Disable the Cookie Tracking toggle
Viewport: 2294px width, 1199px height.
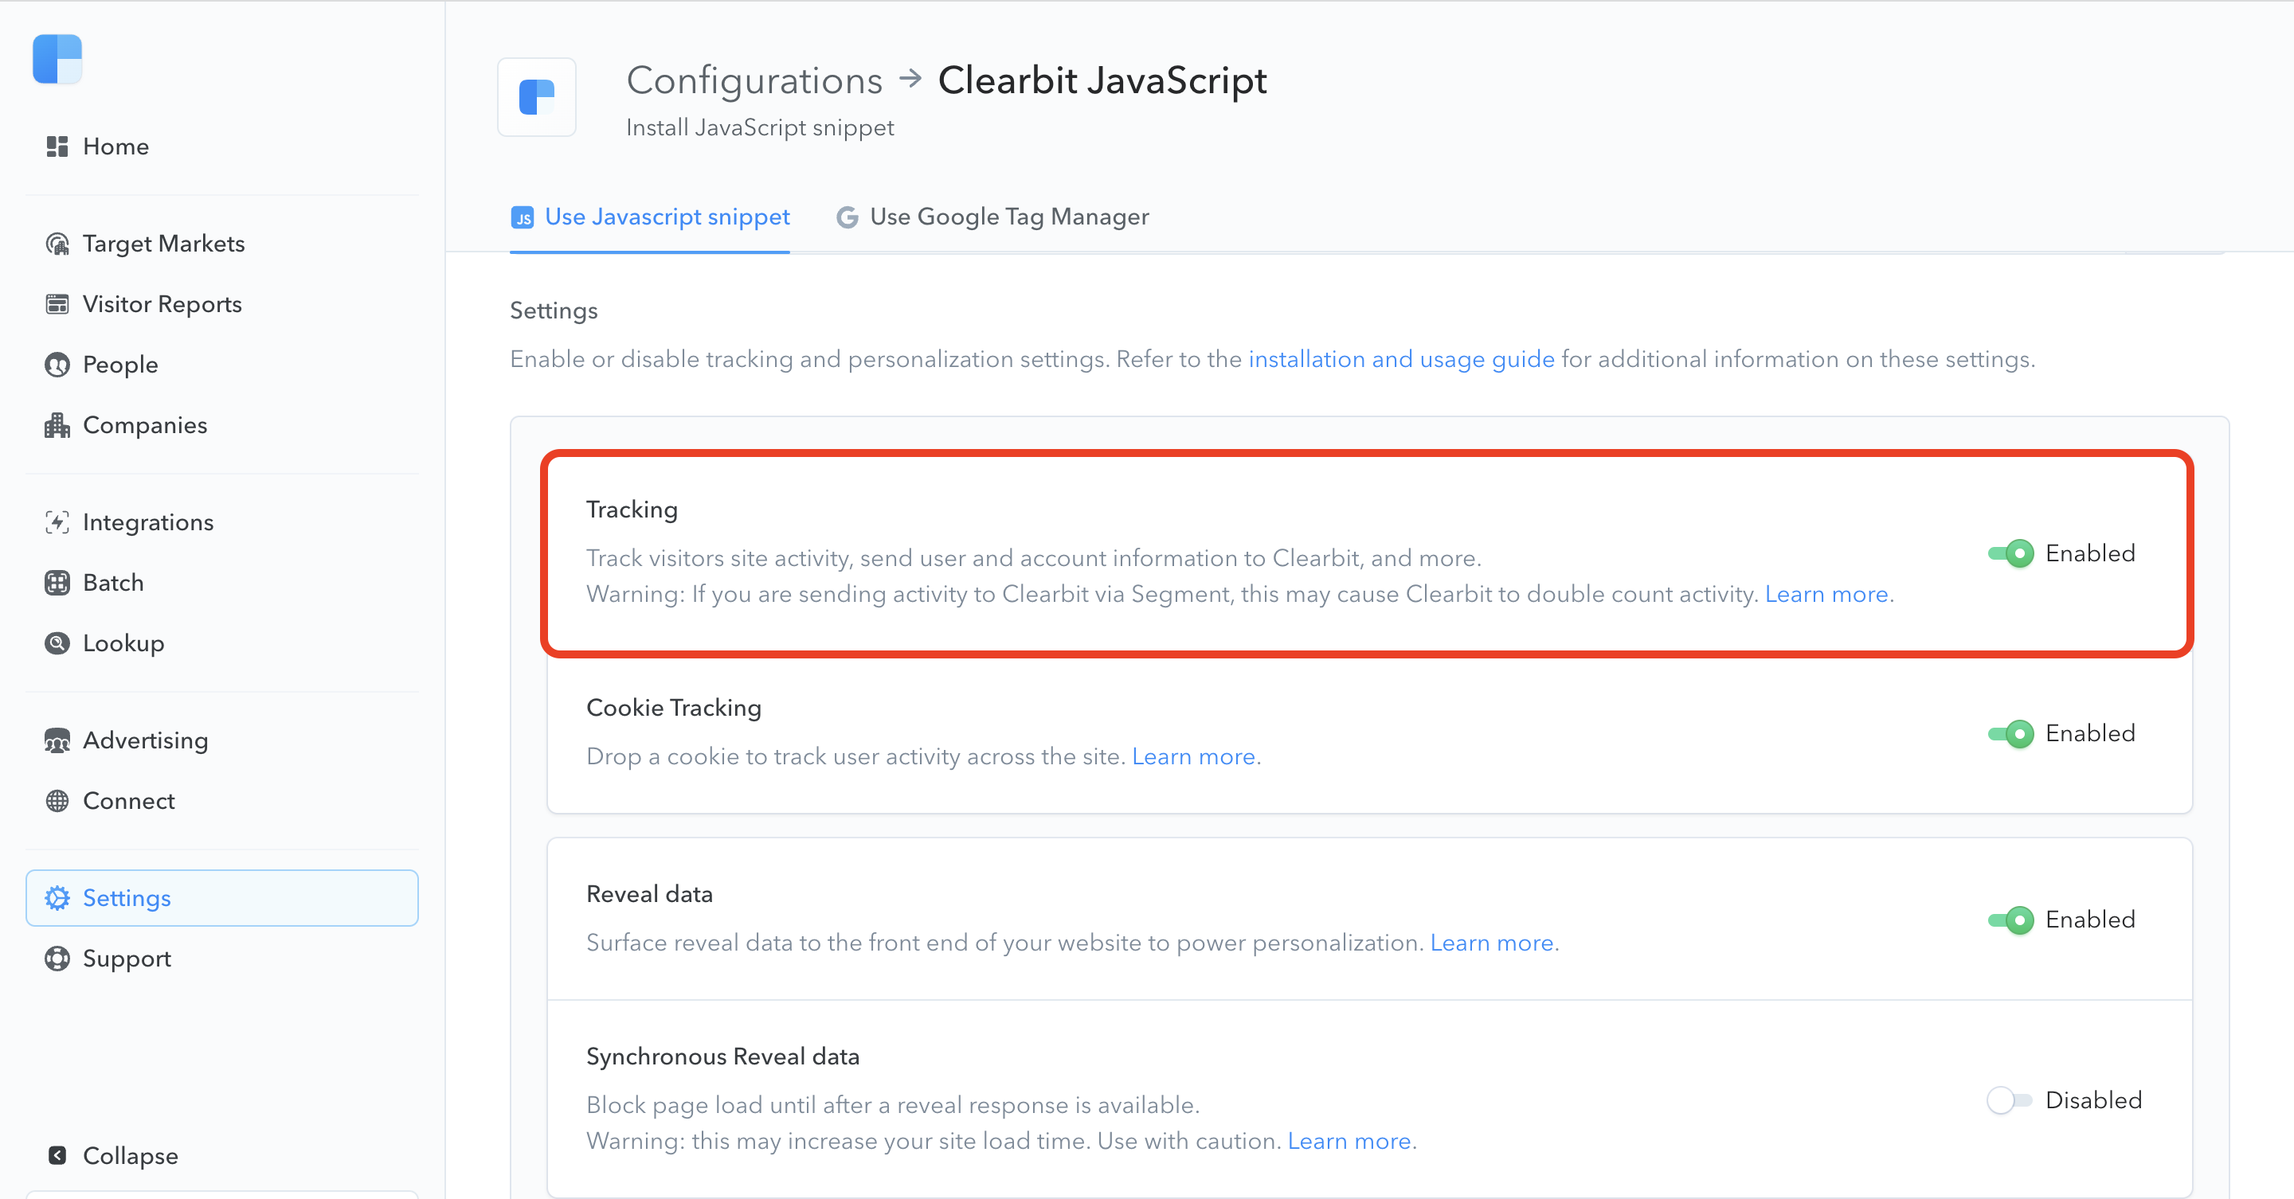[x=2010, y=733]
